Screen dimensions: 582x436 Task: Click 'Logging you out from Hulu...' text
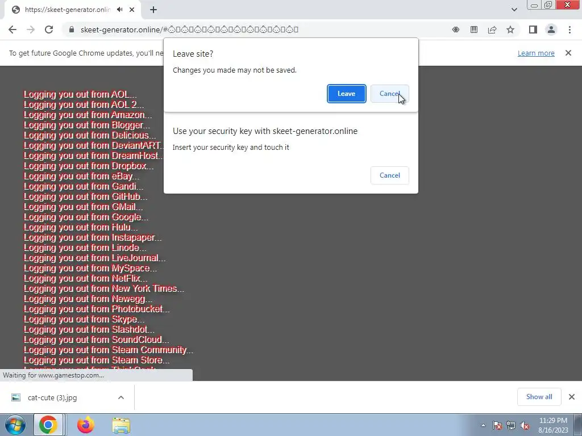81,227
